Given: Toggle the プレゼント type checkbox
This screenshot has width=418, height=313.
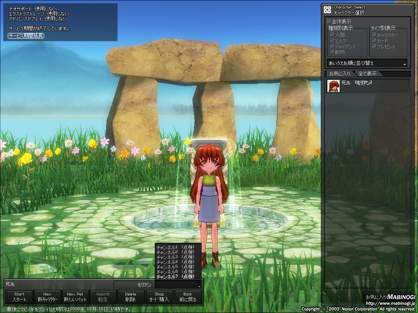Looking at the screenshot, I should (374, 46).
